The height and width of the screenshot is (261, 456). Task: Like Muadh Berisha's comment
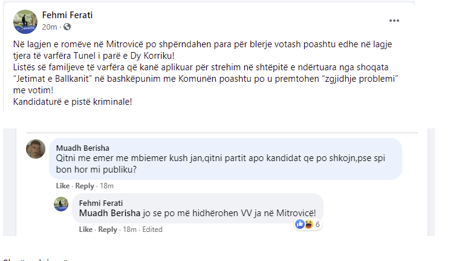(x=63, y=186)
